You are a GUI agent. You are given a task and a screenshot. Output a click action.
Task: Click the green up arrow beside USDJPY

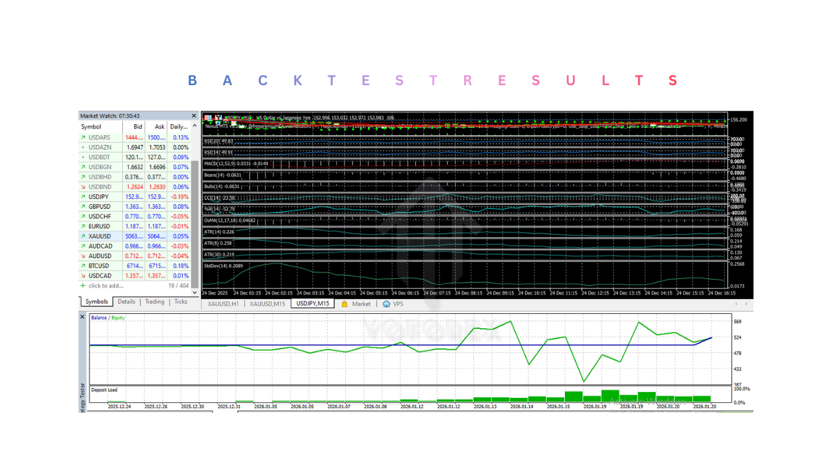pos(83,196)
